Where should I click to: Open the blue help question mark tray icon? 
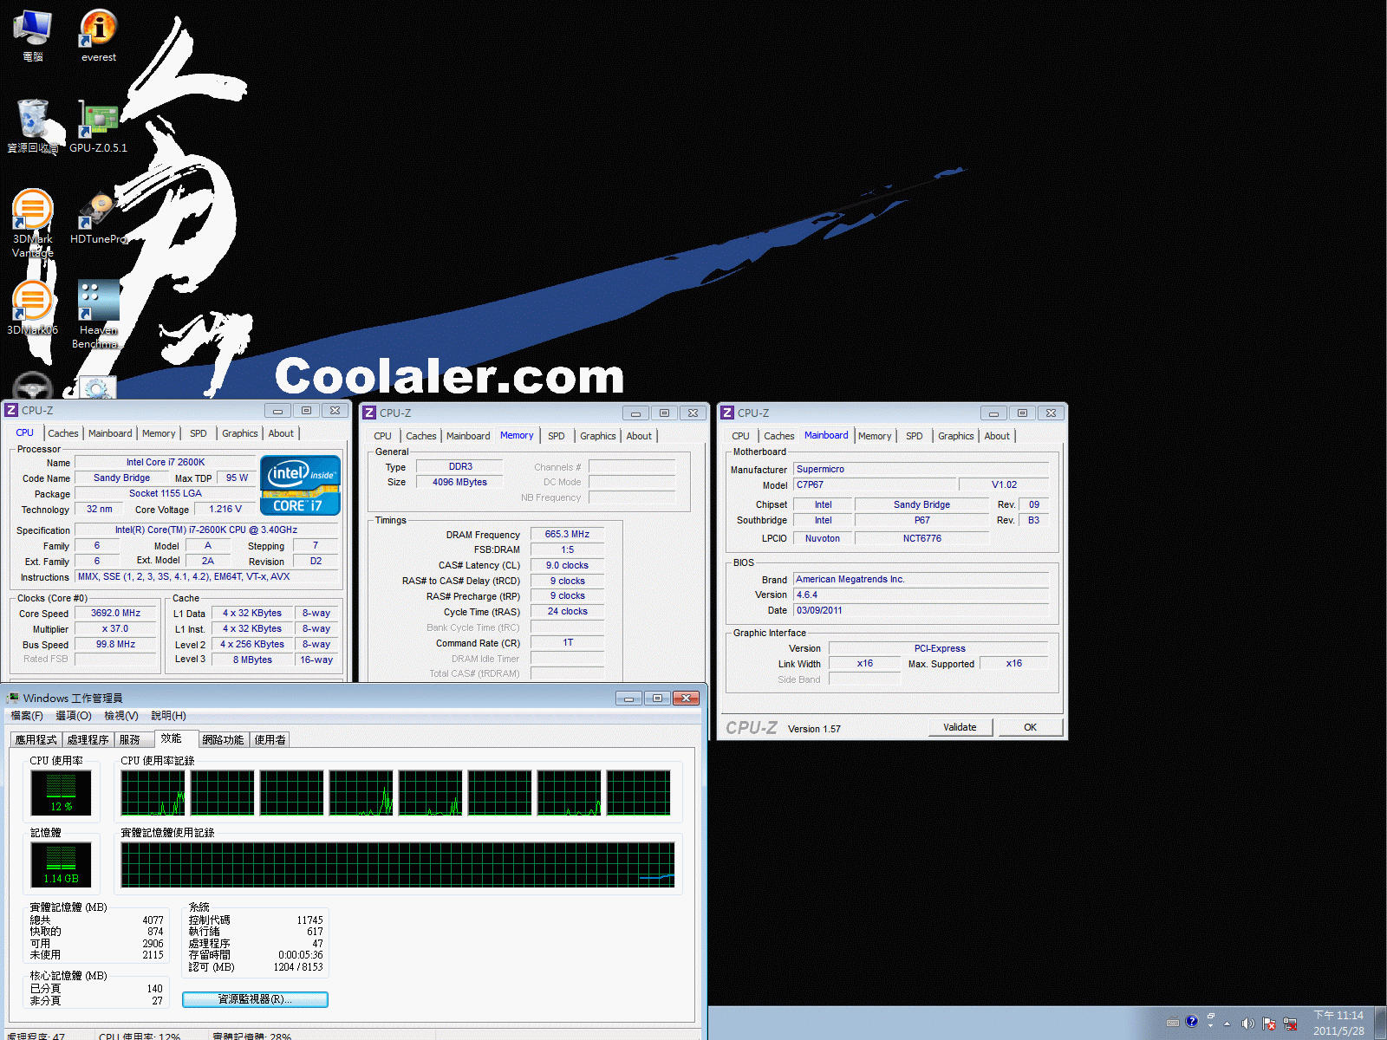click(1192, 1022)
